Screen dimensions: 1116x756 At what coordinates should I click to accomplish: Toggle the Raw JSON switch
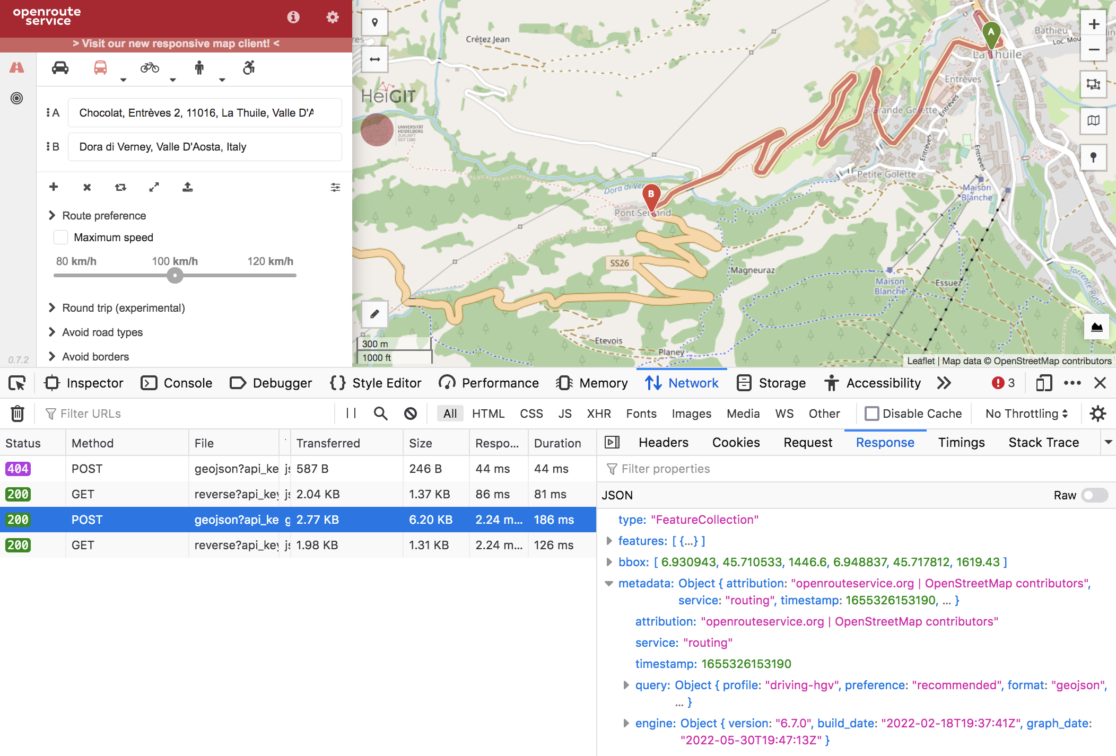click(1095, 495)
